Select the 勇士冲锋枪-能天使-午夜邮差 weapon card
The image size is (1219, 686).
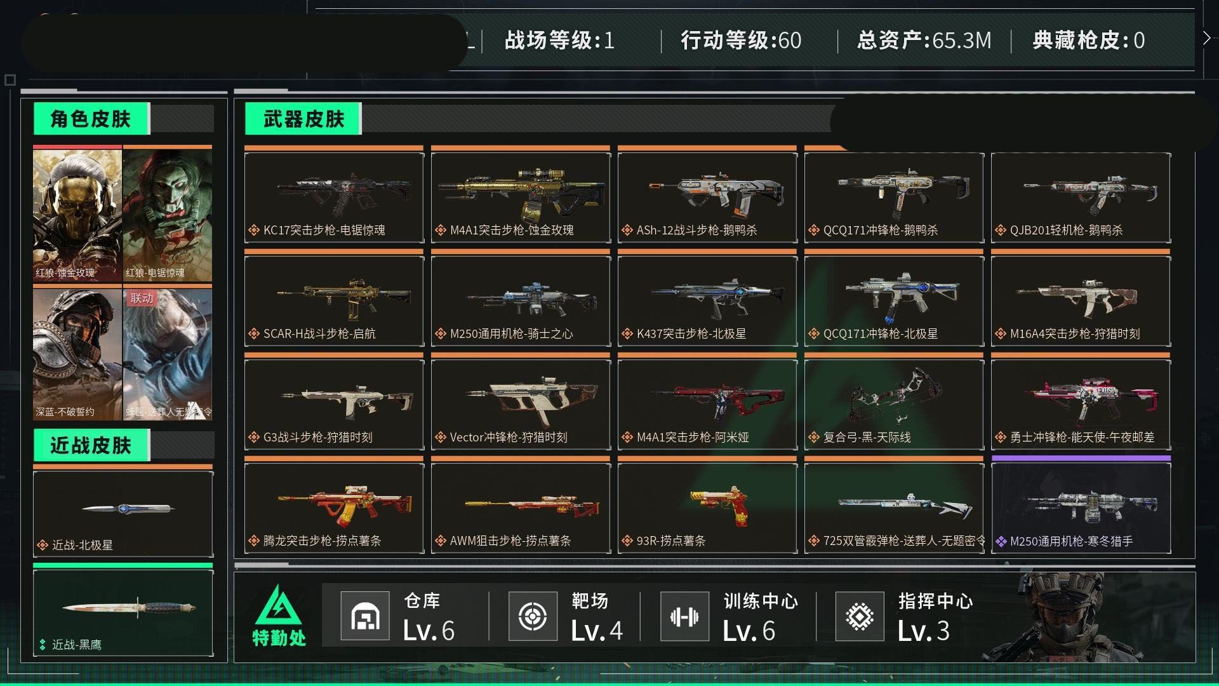coord(1081,404)
